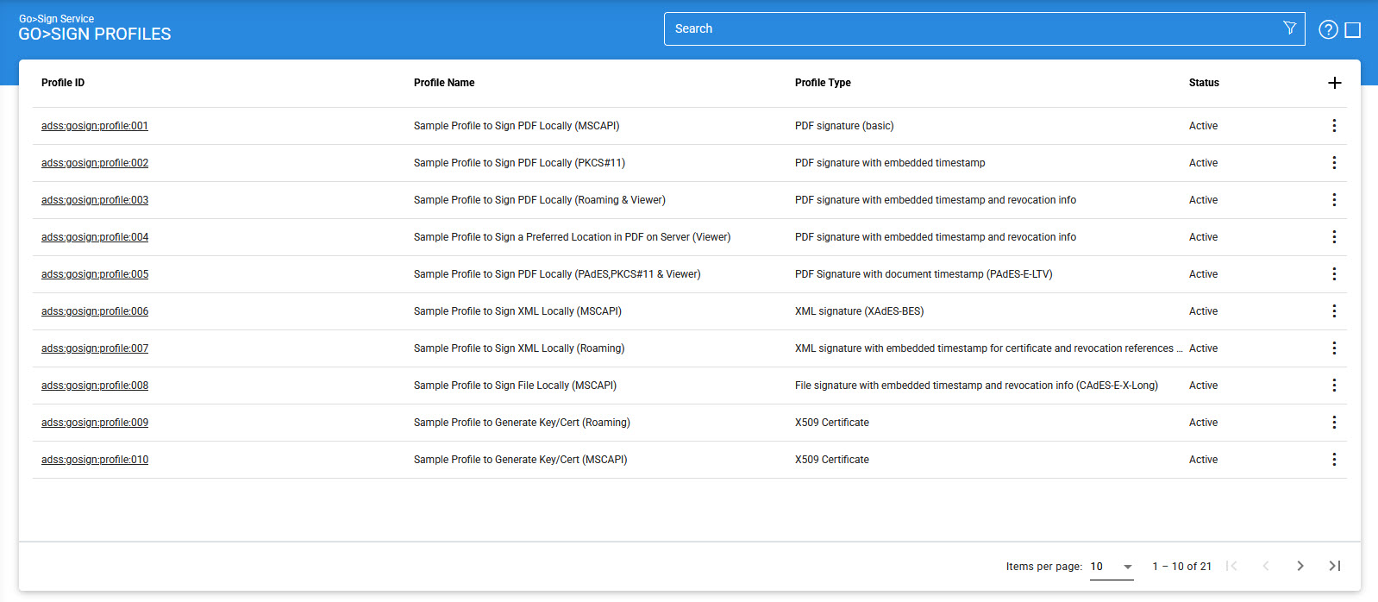
Task: Click the add new profile plus icon
Action: pos(1334,83)
